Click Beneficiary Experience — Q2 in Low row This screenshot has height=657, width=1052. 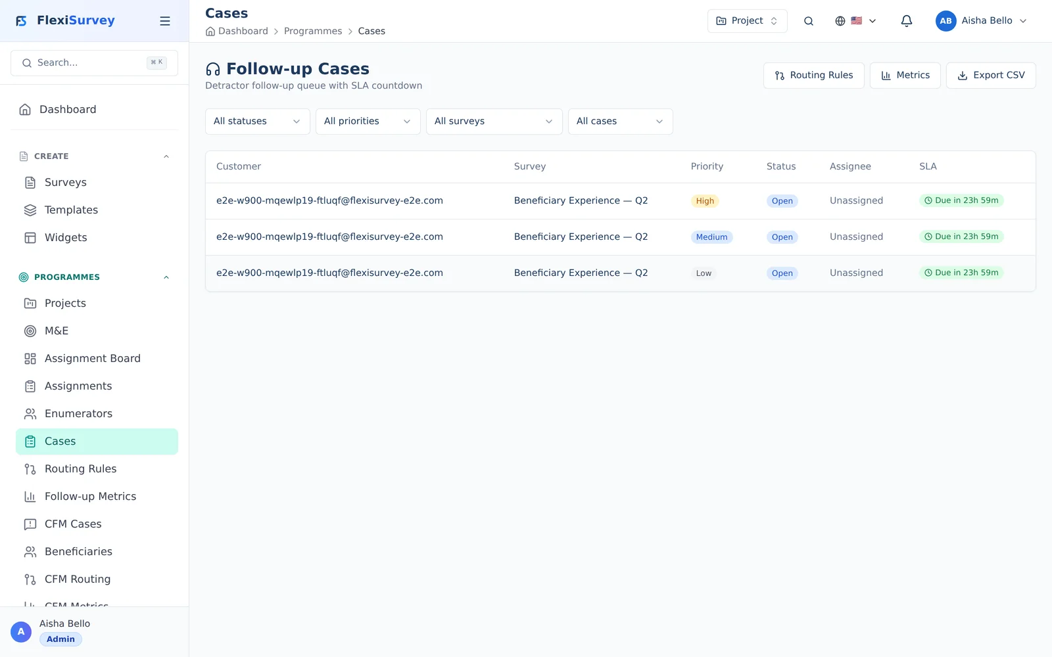[581, 273]
